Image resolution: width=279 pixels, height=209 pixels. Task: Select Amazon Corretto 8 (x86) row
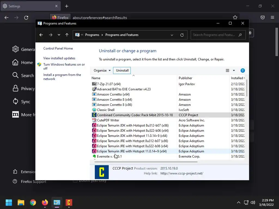[x=168, y=105]
